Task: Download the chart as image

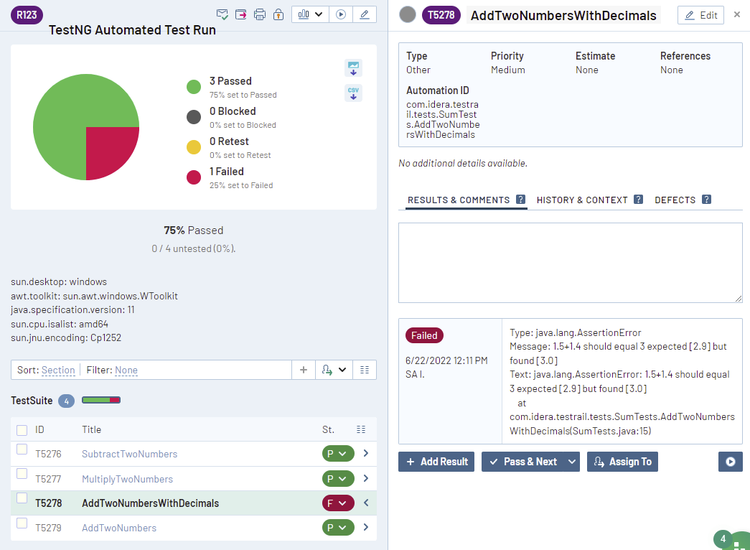Action: (353, 68)
